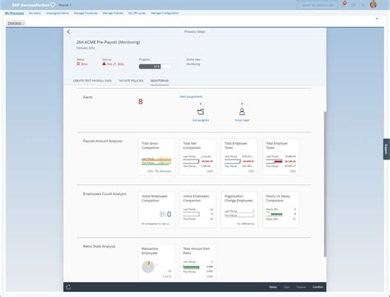Viewport: 390px width, 297px height.
Task: Click the Notes button in the footer
Action: click(273, 287)
